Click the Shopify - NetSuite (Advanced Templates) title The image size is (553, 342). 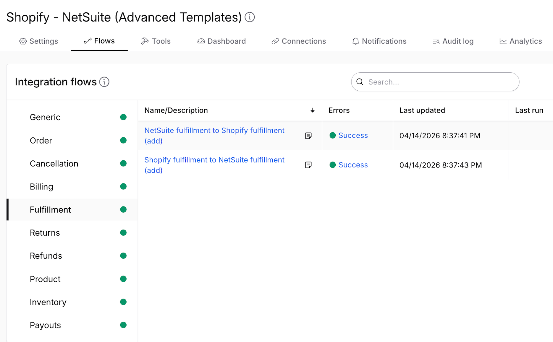click(124, 17)
